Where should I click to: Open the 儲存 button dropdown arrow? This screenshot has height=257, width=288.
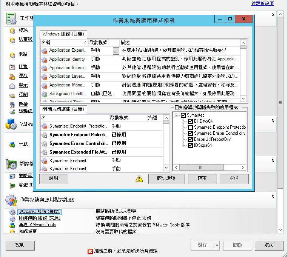217,245
